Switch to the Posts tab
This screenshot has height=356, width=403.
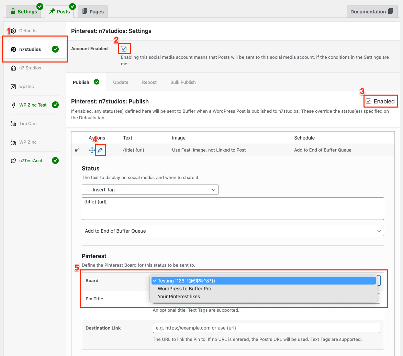(x=59, y=12)
